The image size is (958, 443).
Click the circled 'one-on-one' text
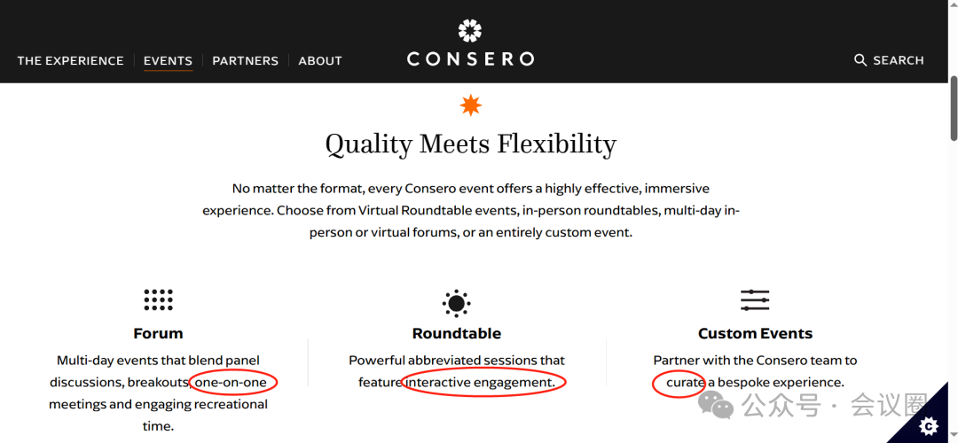click(x=231, y=383)
